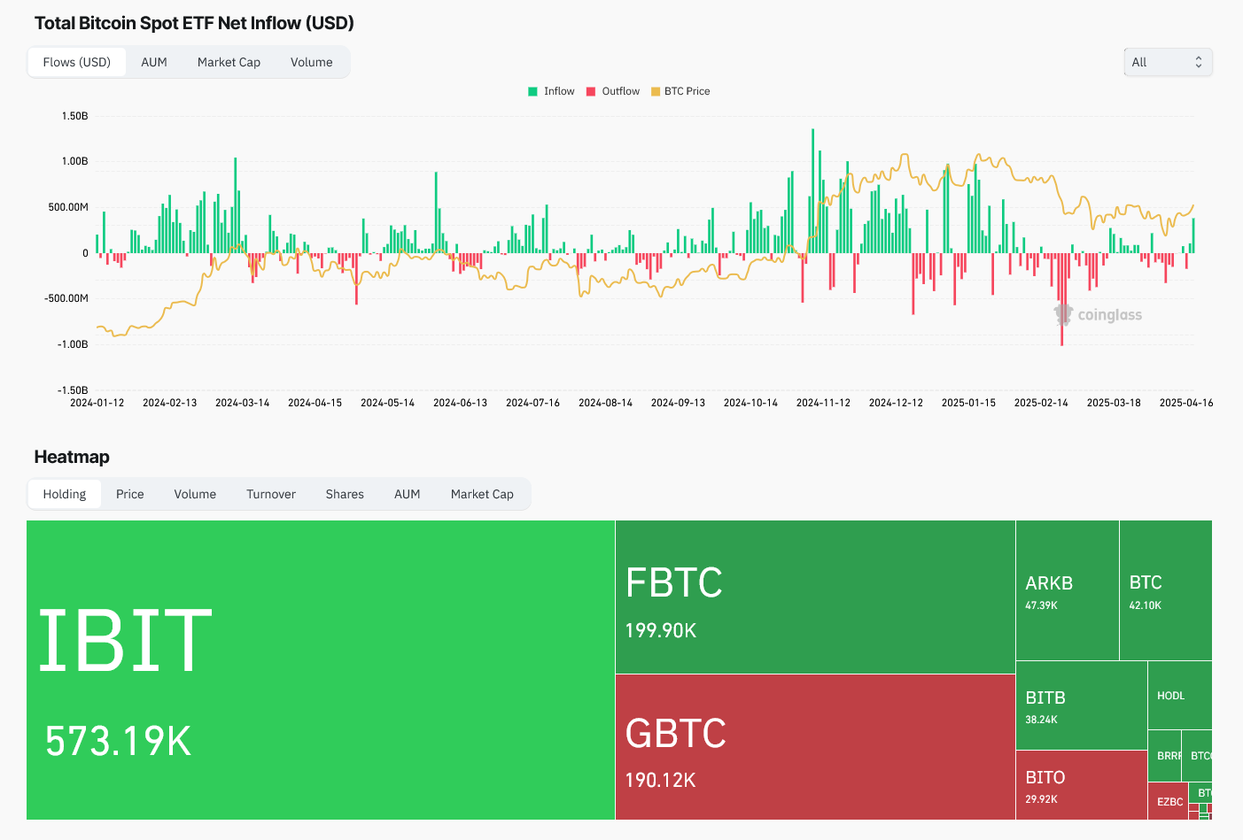
Task: Open the Market Cap flows view
Action: [229, 62]
